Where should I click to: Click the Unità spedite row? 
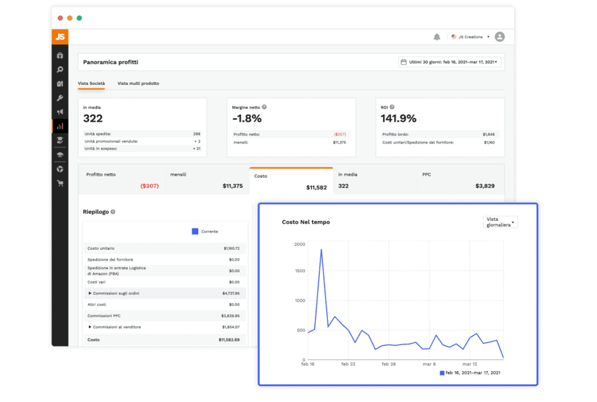(x=142, y=134)
